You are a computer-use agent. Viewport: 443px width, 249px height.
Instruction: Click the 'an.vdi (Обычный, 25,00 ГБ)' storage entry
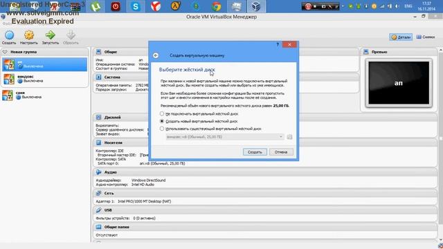click(x=162, y=163)
